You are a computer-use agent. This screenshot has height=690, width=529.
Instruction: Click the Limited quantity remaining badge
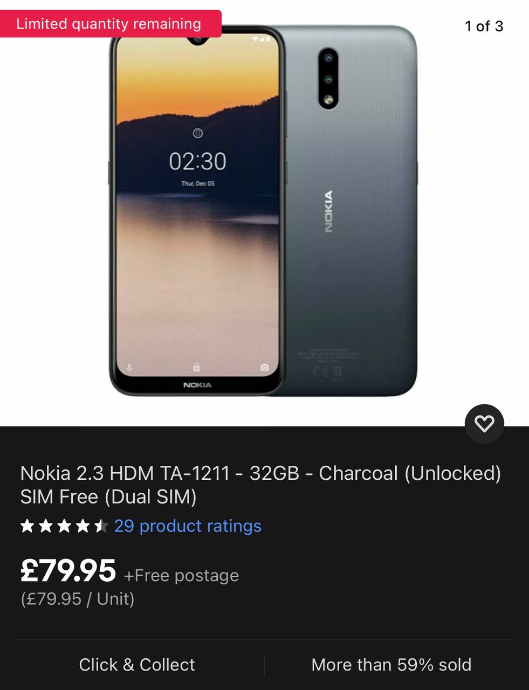(x=109, y=24)
